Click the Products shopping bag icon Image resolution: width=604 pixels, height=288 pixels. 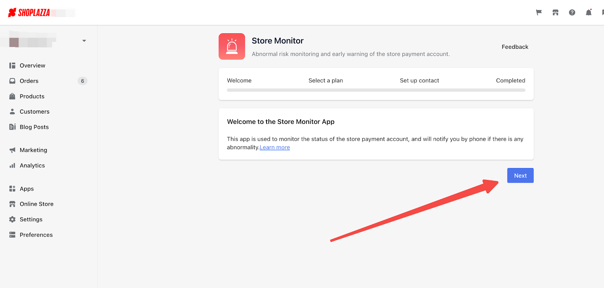point(12,96)
